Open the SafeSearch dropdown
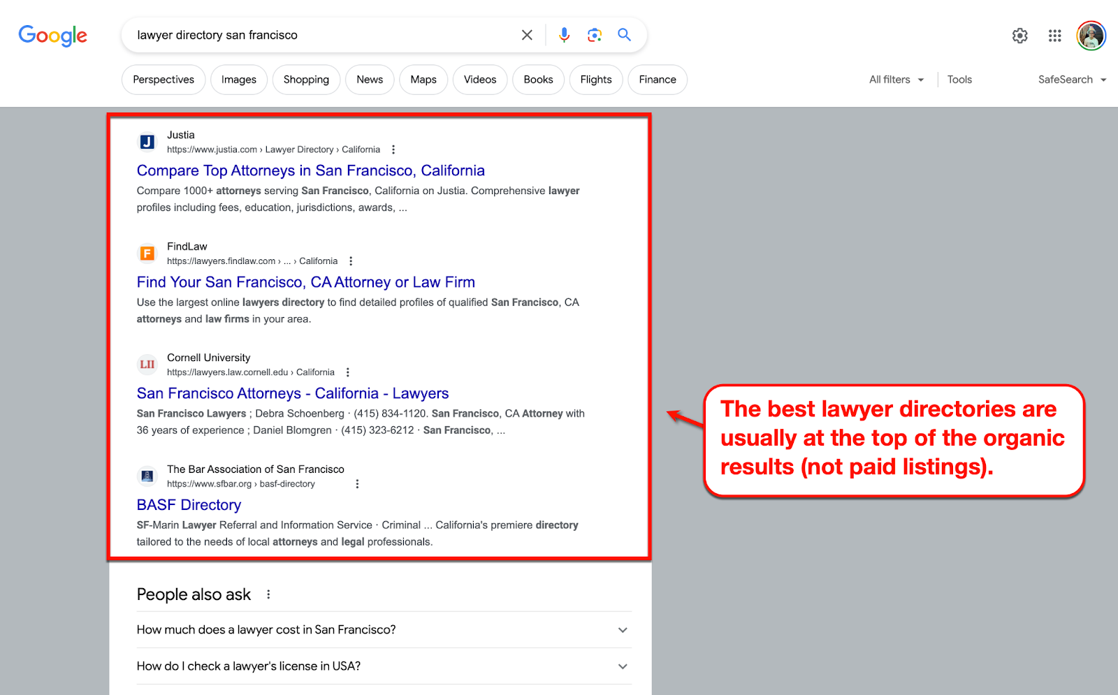Screen dimensions: 1118x695 click(1072, 80)
